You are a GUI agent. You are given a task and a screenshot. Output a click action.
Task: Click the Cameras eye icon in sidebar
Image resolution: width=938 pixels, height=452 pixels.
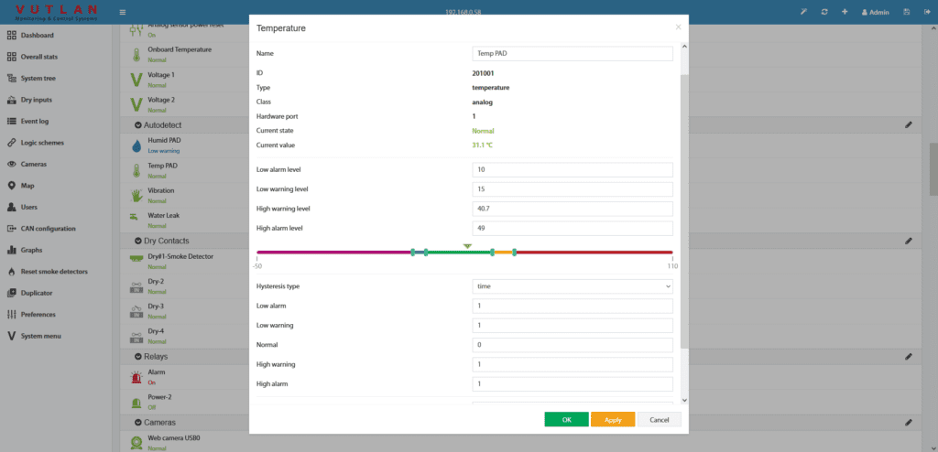11,164
